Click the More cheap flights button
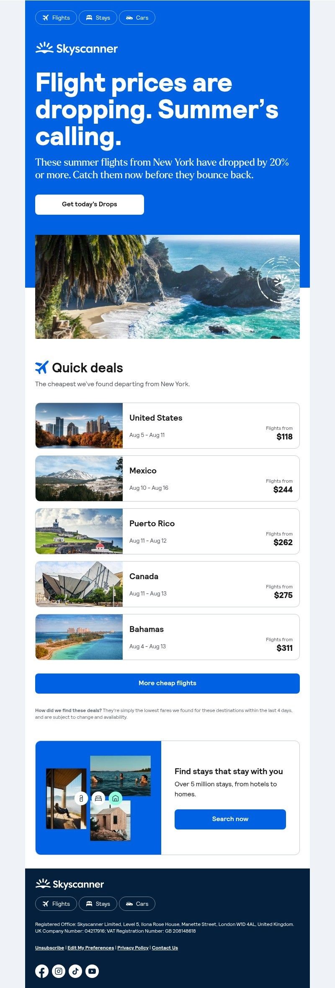Image resolution: width=335 pixels, height=988 pixels. pyautogui.click(x=167, y=683)
